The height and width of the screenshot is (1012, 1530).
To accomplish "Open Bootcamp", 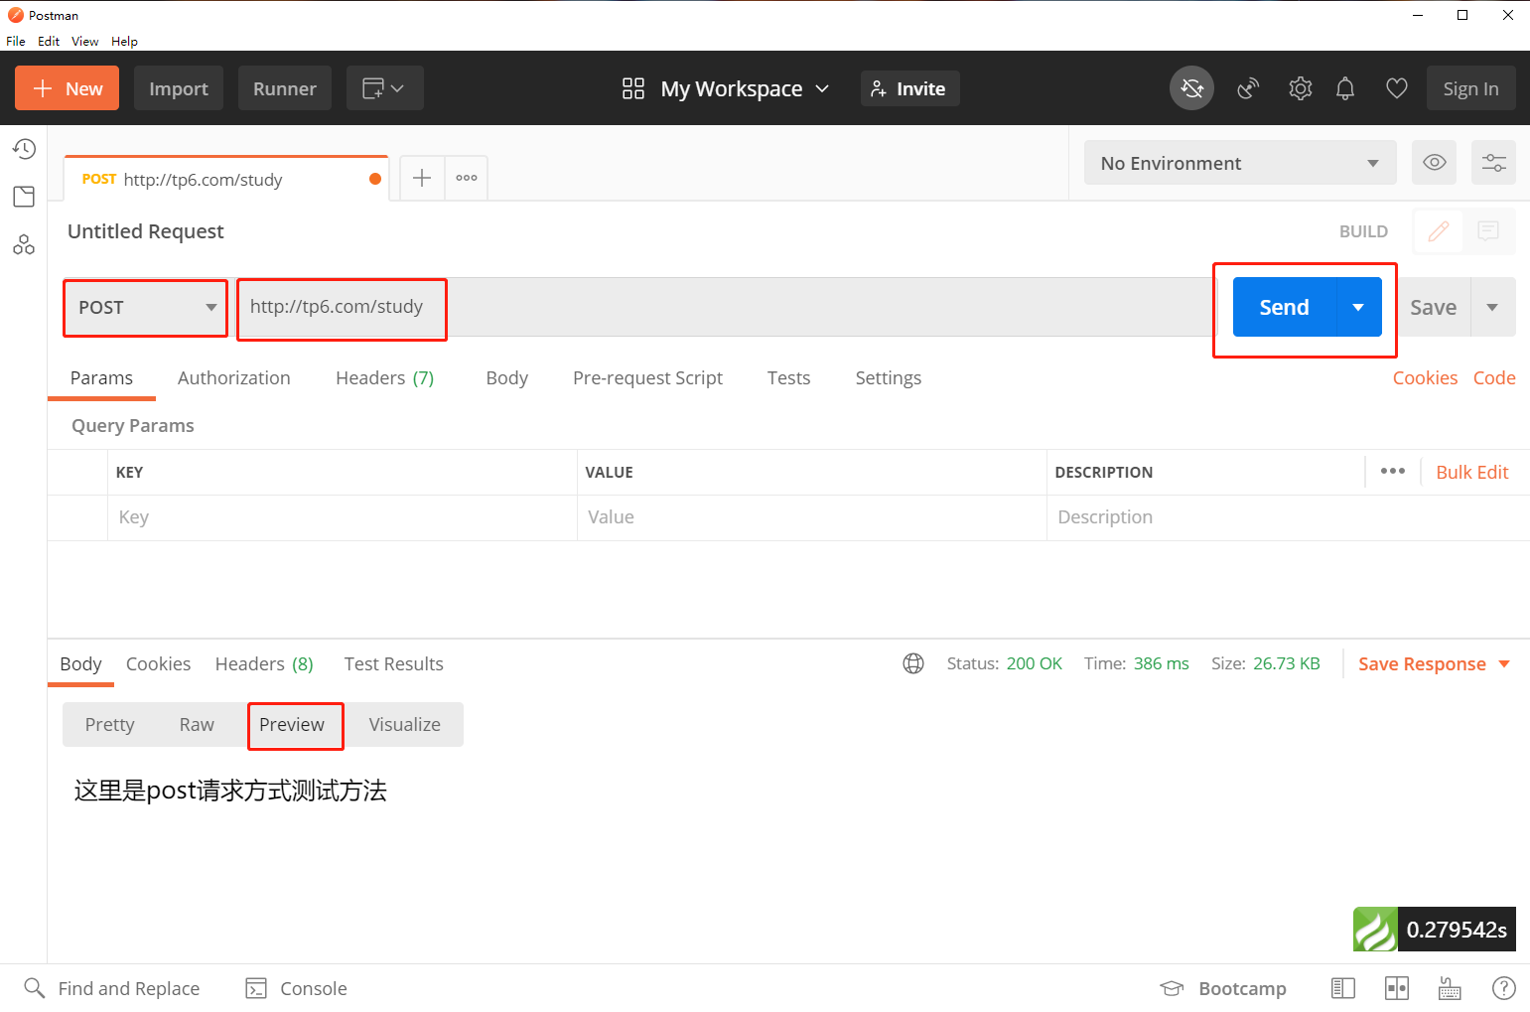I will tap(1222, 988).
